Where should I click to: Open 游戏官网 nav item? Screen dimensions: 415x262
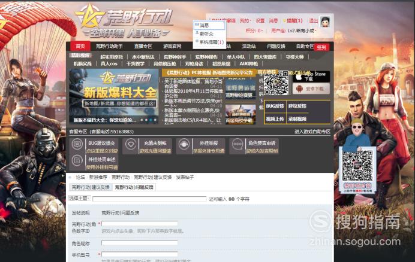pyautogui.click(x=172, y=47)
